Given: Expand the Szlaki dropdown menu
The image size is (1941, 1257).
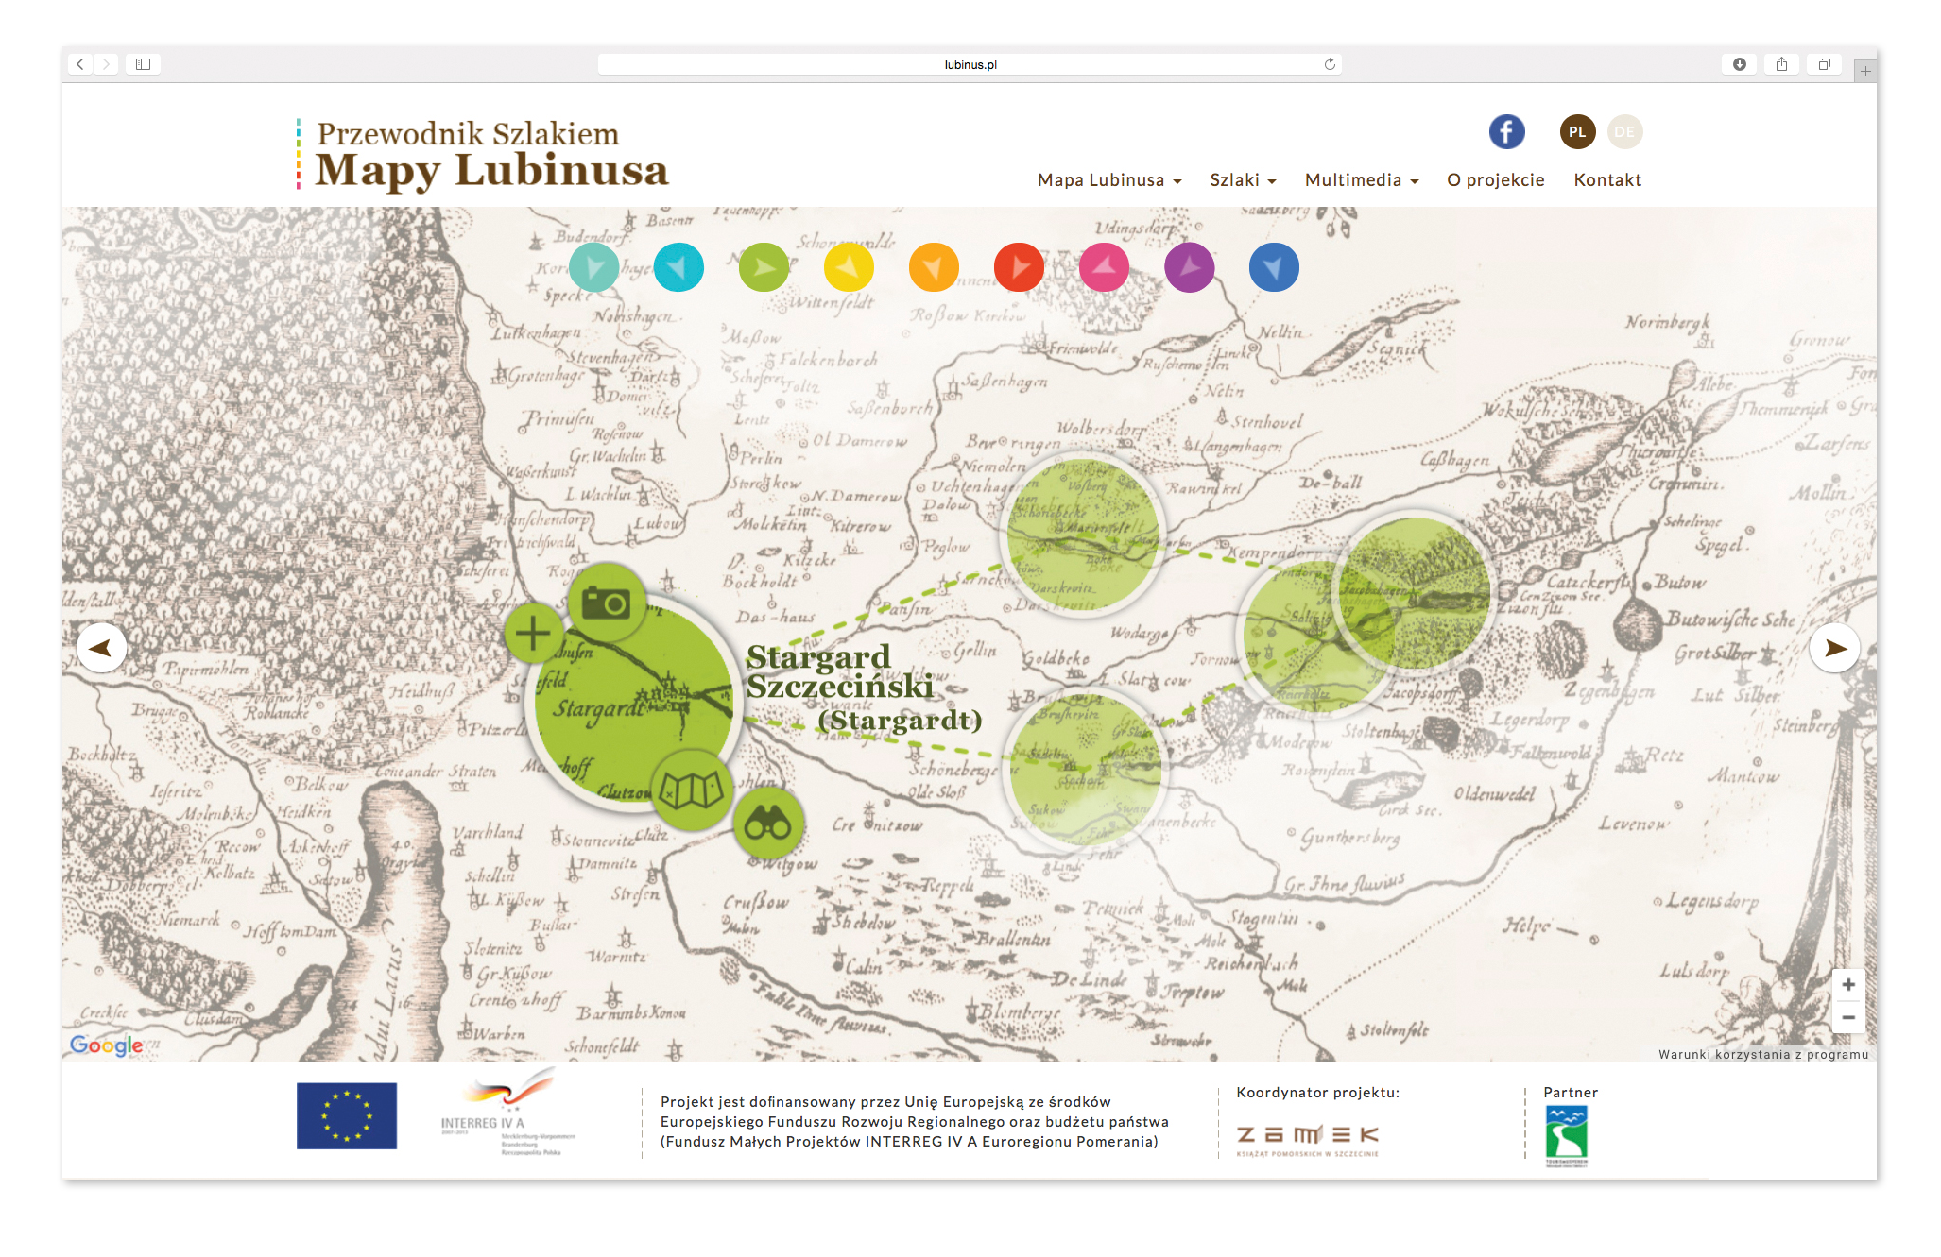Looking at the screenshot, I should click(x=1242, y=180).
